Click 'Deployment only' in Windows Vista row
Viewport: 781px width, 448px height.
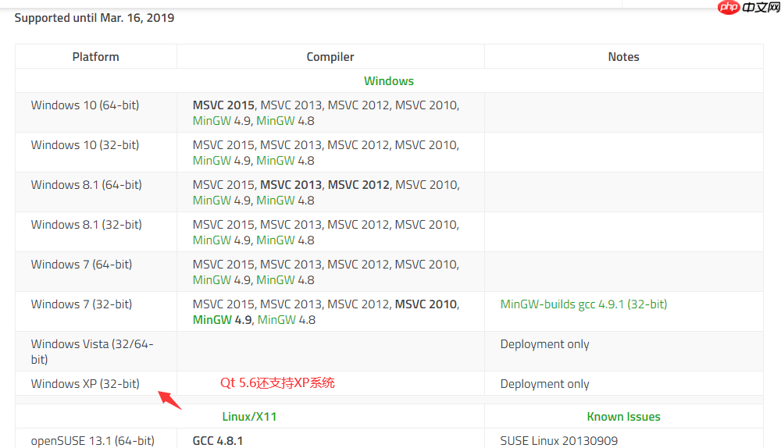544,344
